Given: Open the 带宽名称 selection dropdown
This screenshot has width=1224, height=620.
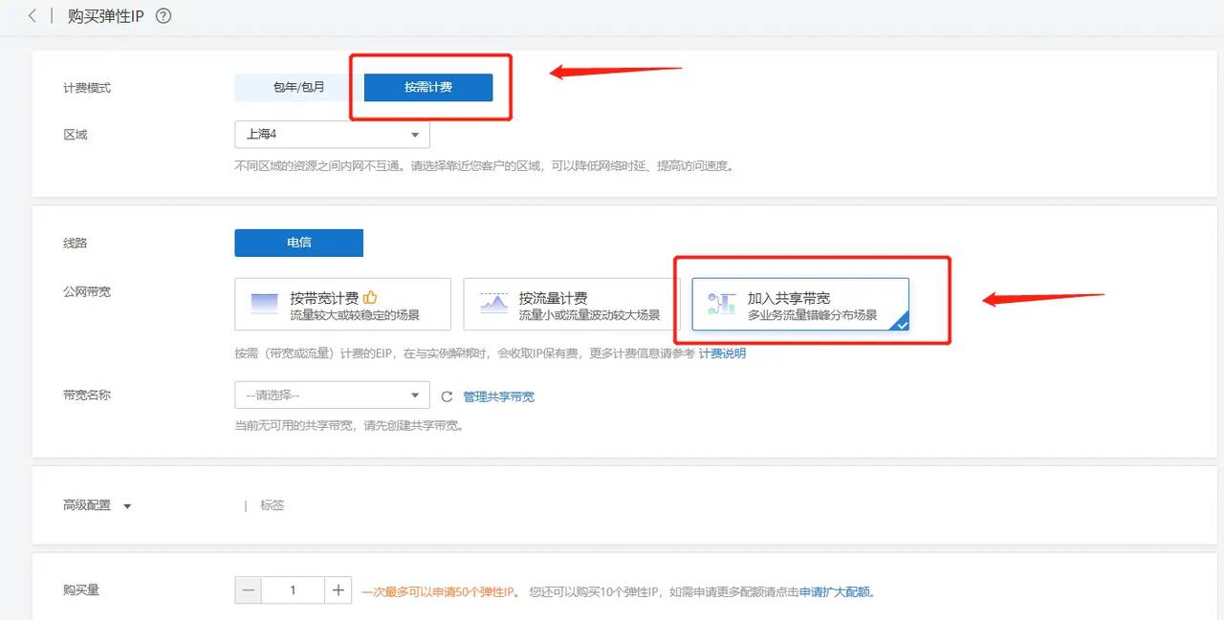Looking at the screenshot, I should (331, 395).
